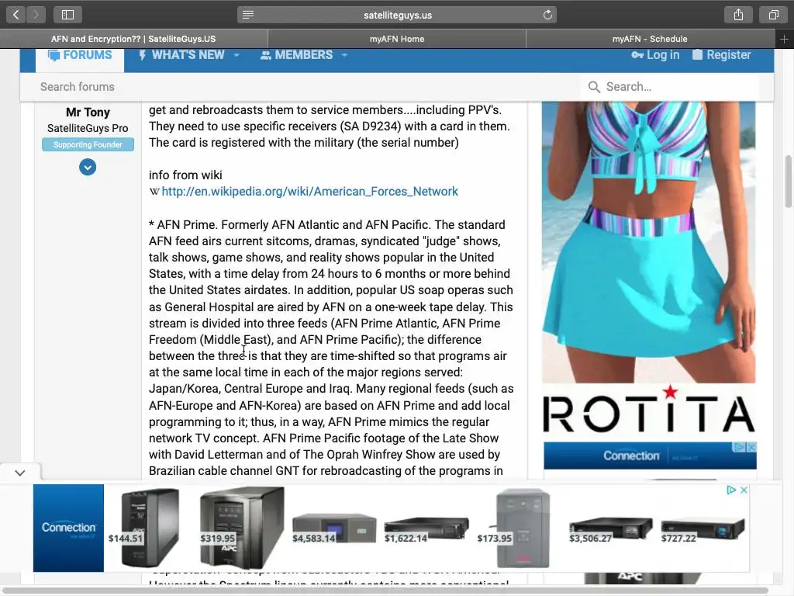
Task: Open the FORUMS navigation tab
Action: tap(80, 55)
